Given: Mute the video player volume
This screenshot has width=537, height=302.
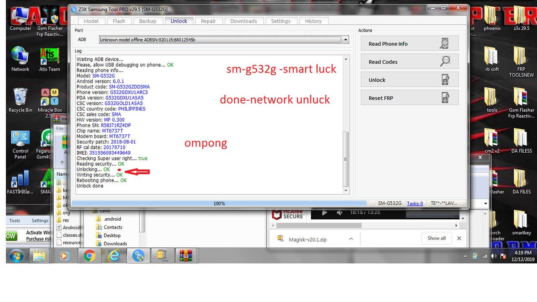Looking at the screenshot, I should 339,213.
